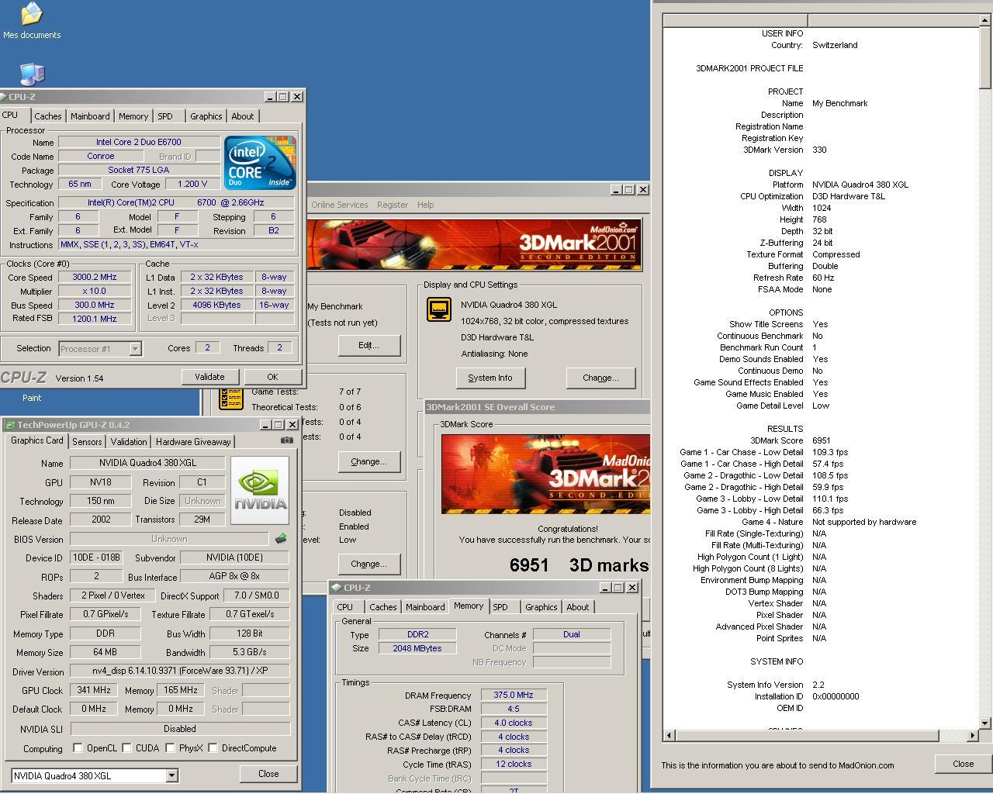Click the first column header in results list
Viewport: 993px width, 794px height.
(735, 20)
